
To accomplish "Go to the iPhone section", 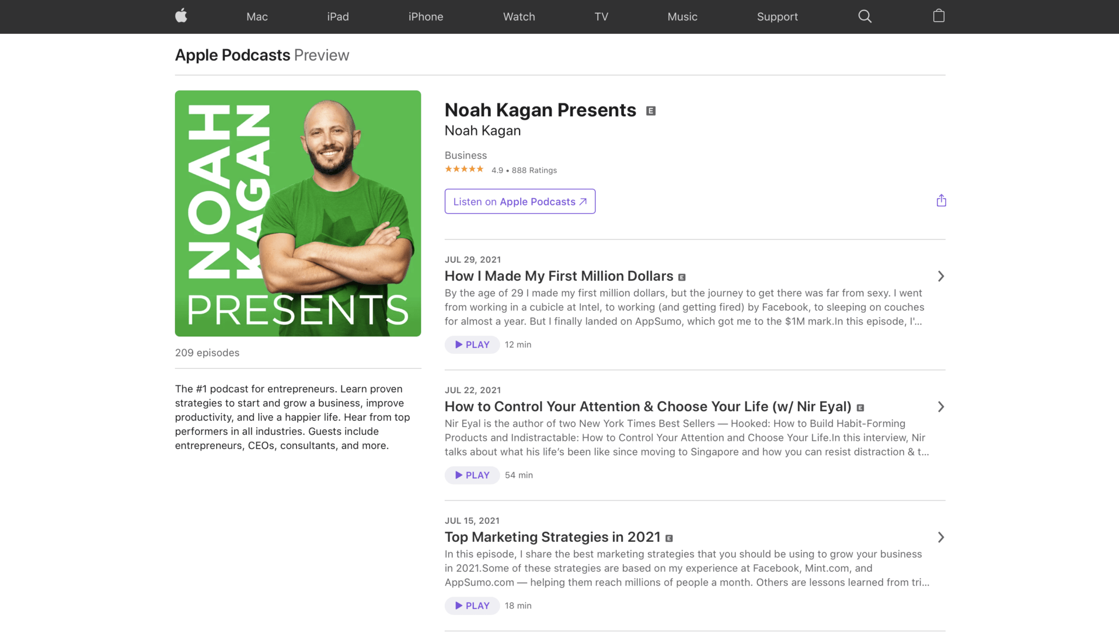I will (x=426, y=16).
